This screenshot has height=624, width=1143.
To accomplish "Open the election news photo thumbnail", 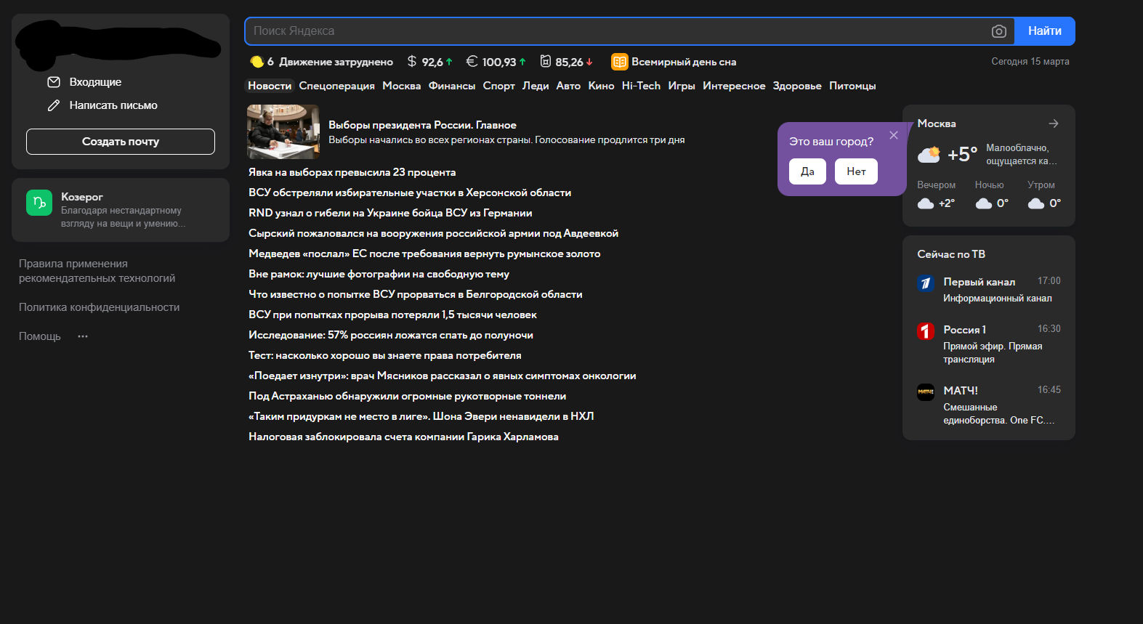I will click(x=283, y=131).
